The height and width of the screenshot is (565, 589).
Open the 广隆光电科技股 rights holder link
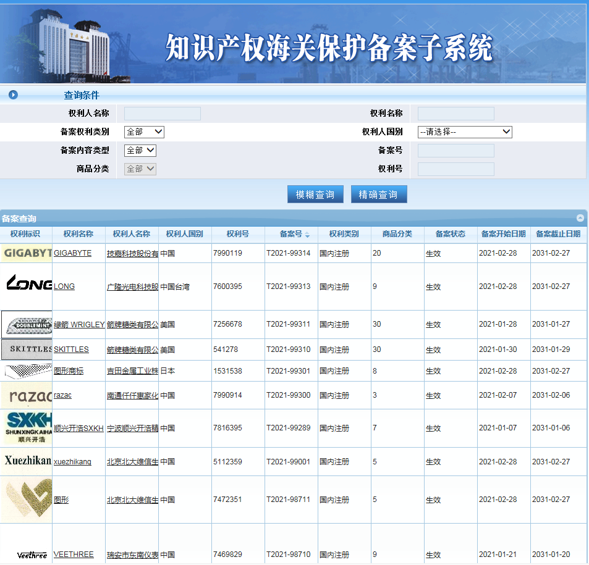[x=133, y=287]
